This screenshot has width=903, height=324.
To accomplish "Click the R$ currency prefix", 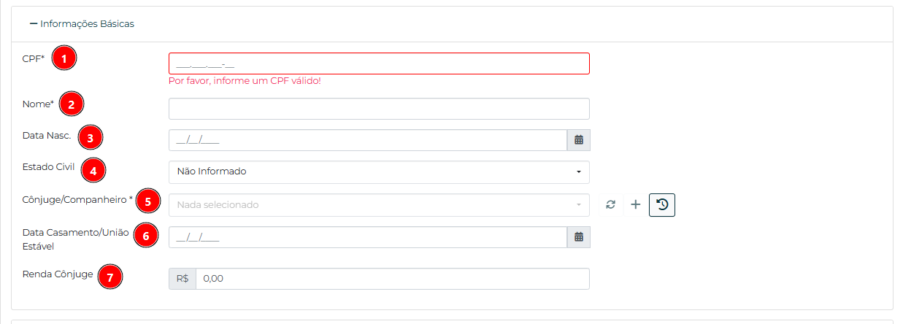I will click(182, 279).
